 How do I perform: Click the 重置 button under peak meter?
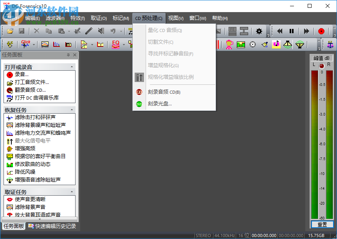click(x=322, y=225)
